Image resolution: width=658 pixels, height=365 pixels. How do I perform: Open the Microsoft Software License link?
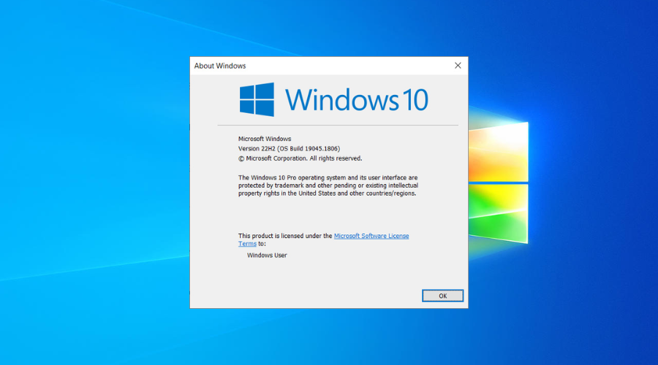371,236
